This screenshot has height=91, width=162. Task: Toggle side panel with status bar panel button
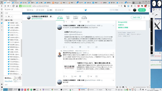tap(2, 87)
